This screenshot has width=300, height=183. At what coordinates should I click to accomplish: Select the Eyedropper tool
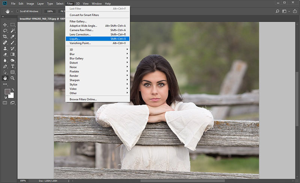(x=12, y=36)
